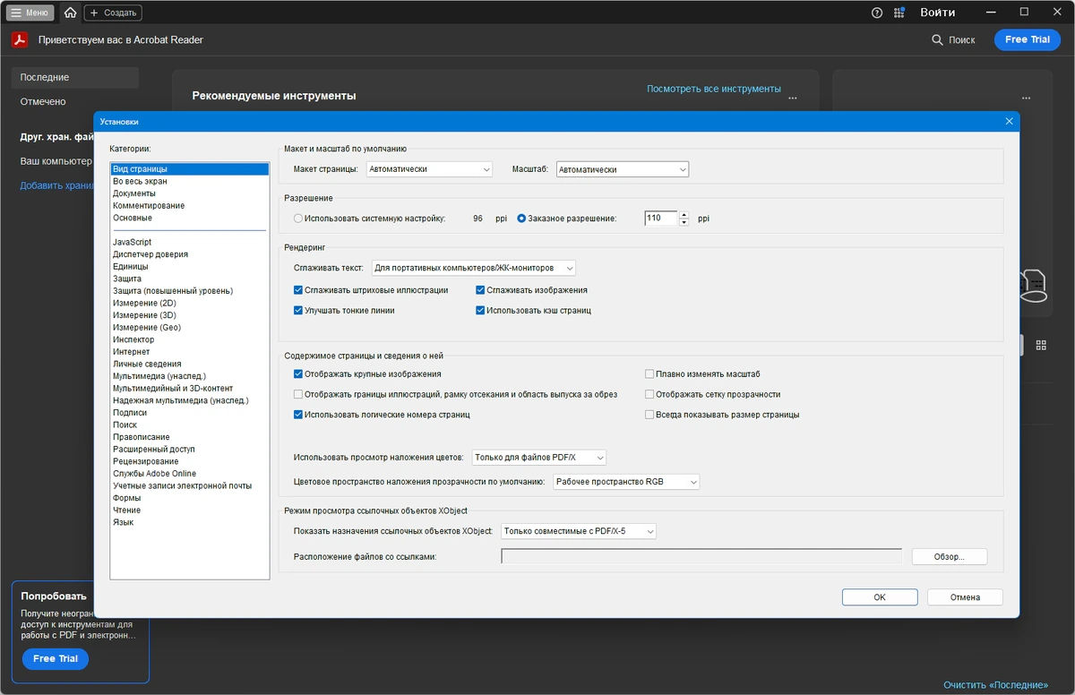Toggle Использовать логические номера страниц
The height and width of the screenshot is (695, 1075).
(299, 415)
